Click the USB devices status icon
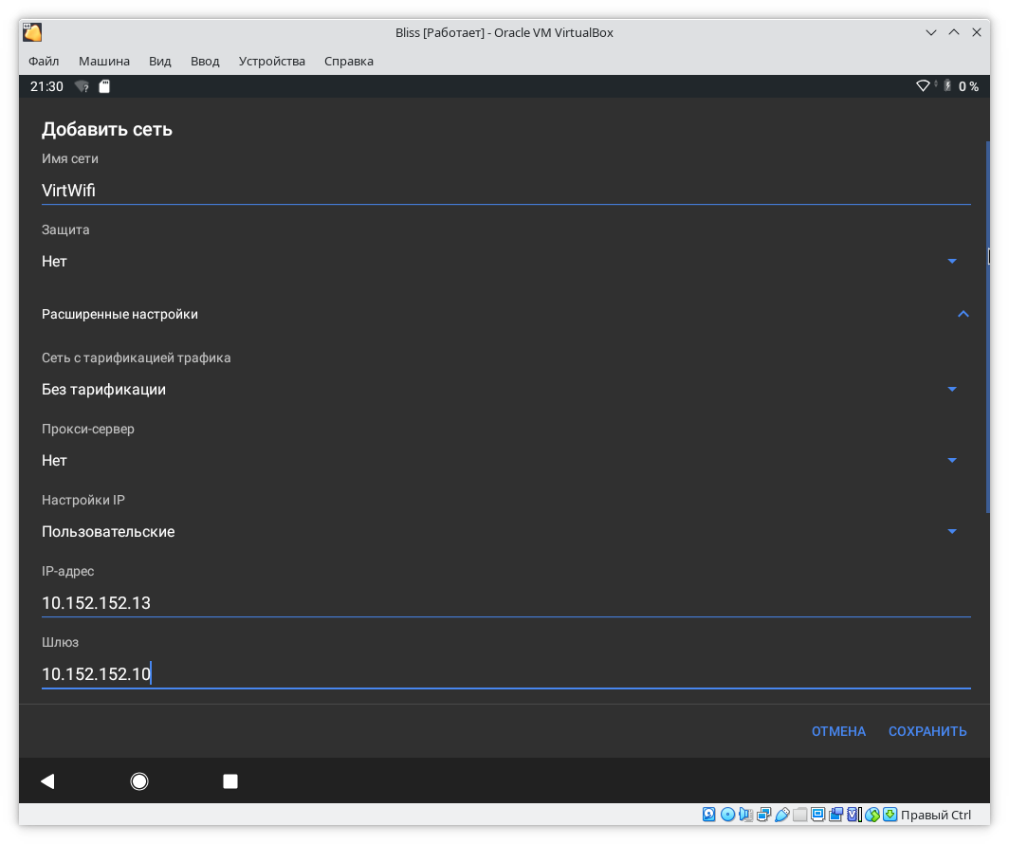 click(781, 815)
